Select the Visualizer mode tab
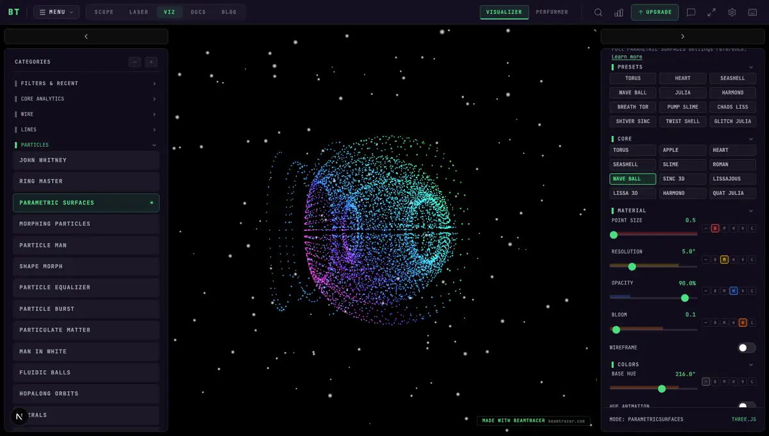 pyautogui.click(x=504, y=12)
